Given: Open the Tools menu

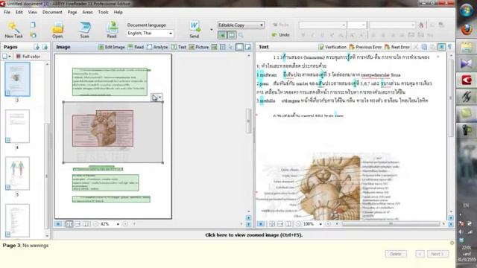Looking at the screenshot, I should coord(103,12).
